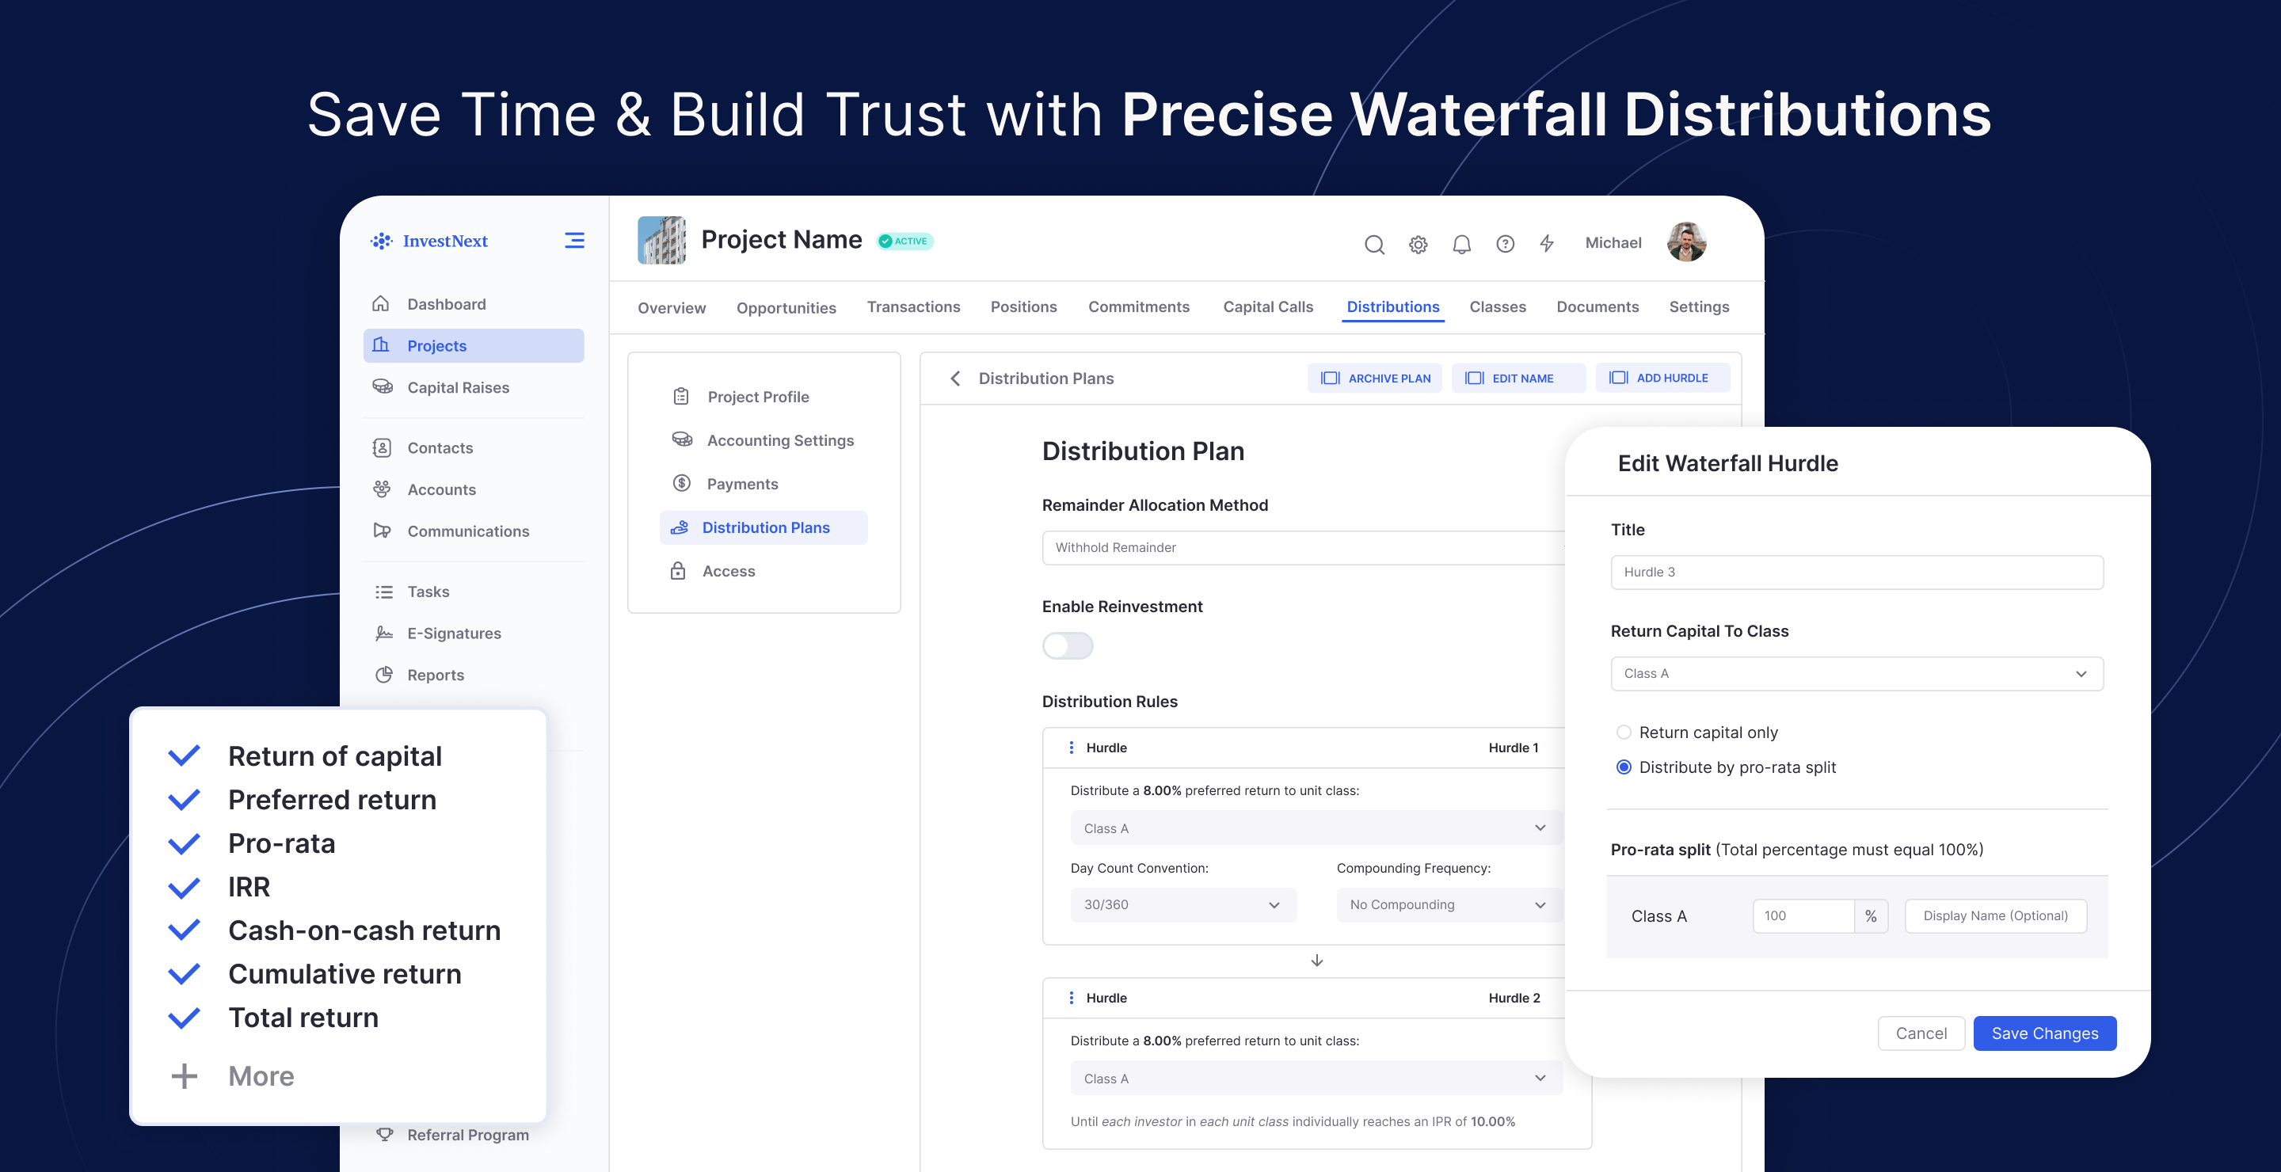
Task: Select Distribute by pro-rata split option
Action: [1624, 767]
